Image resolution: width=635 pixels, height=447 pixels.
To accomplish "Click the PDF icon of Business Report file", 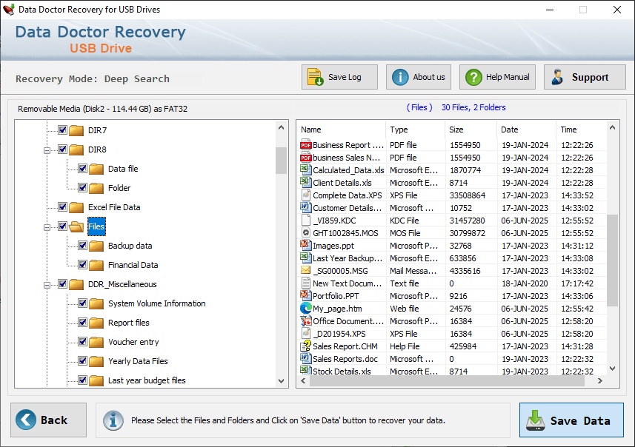I will tap(306, 145).
